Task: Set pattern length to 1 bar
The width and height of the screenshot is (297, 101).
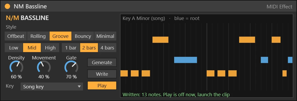Action: (x=71, y=48)
